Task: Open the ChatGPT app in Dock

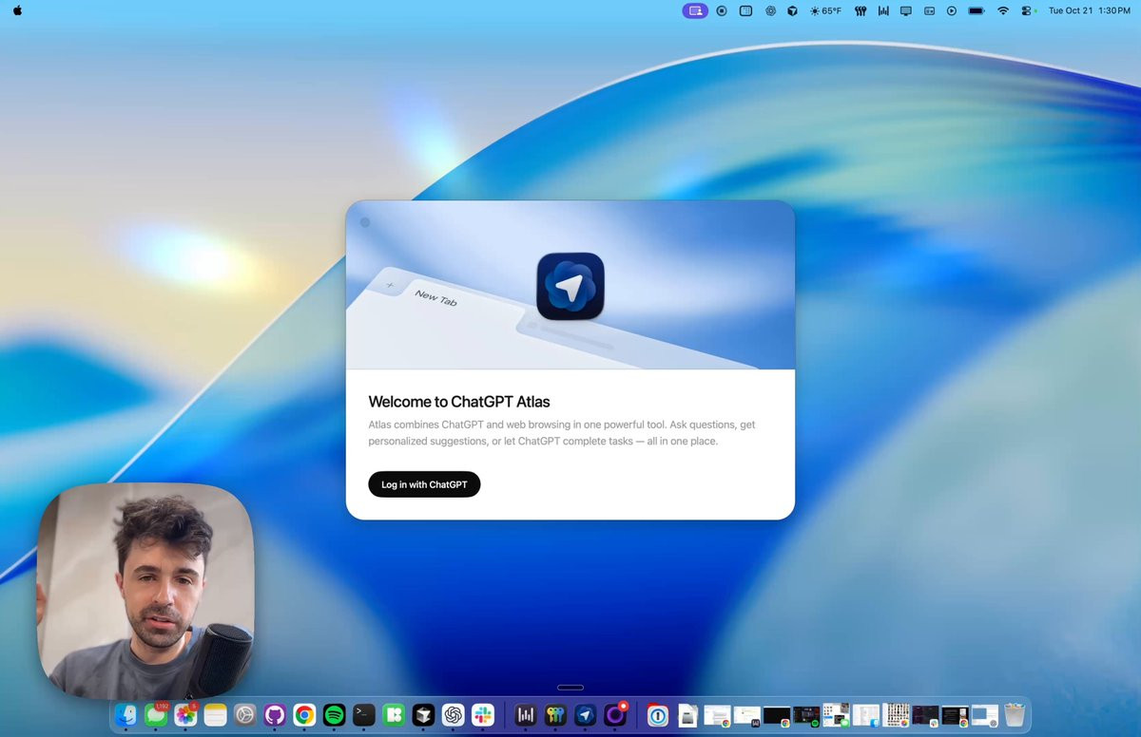Action: coord(453,715)
